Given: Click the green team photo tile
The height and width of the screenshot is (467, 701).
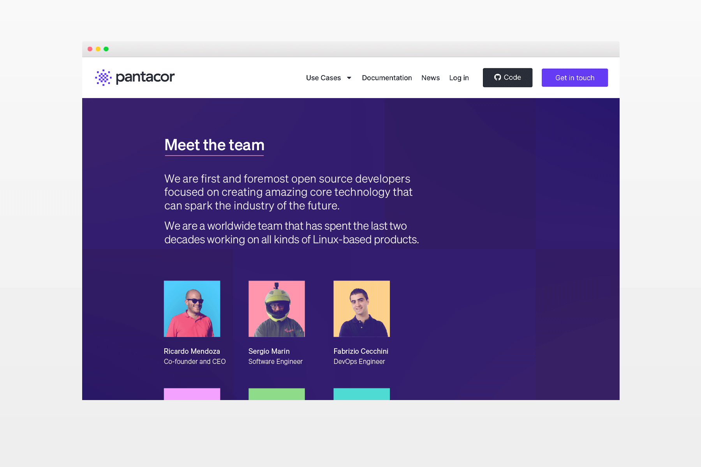Looking at the screenshot, I should pyautogui.click(x=277, y=394).
